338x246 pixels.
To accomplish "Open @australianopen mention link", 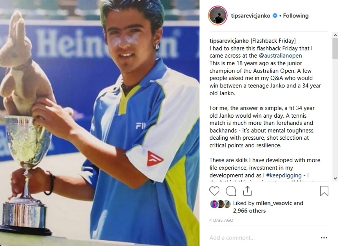I will click(280, 56).
